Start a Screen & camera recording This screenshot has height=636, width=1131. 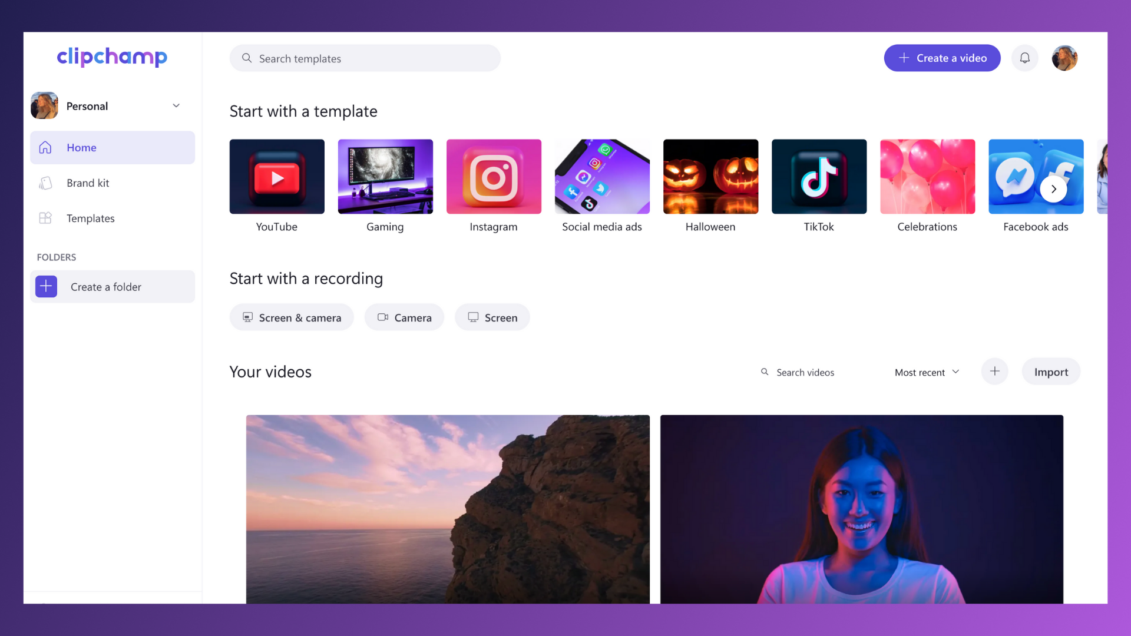point(291,317)
